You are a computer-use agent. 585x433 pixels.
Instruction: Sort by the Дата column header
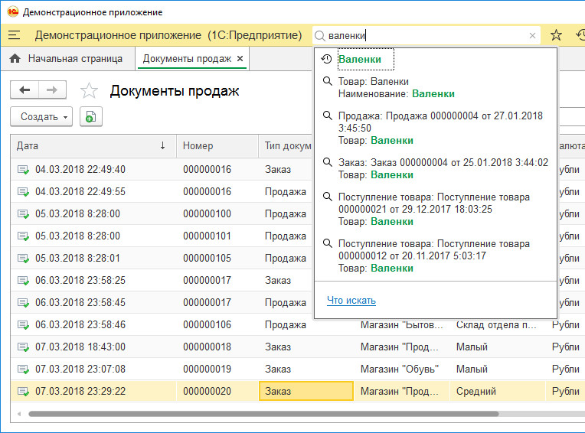[x=92, y=145]
